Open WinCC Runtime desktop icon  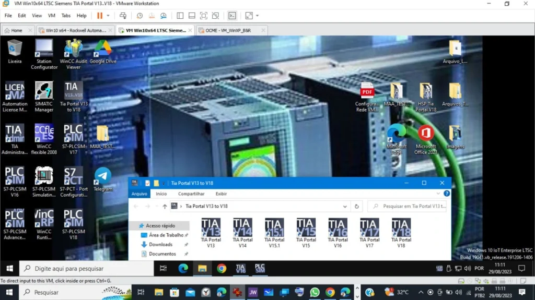(x=44, y=225)
